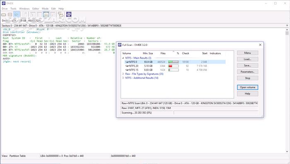
Task: Collapse the NTFS - Main Results group
Action: coord(123,58)
